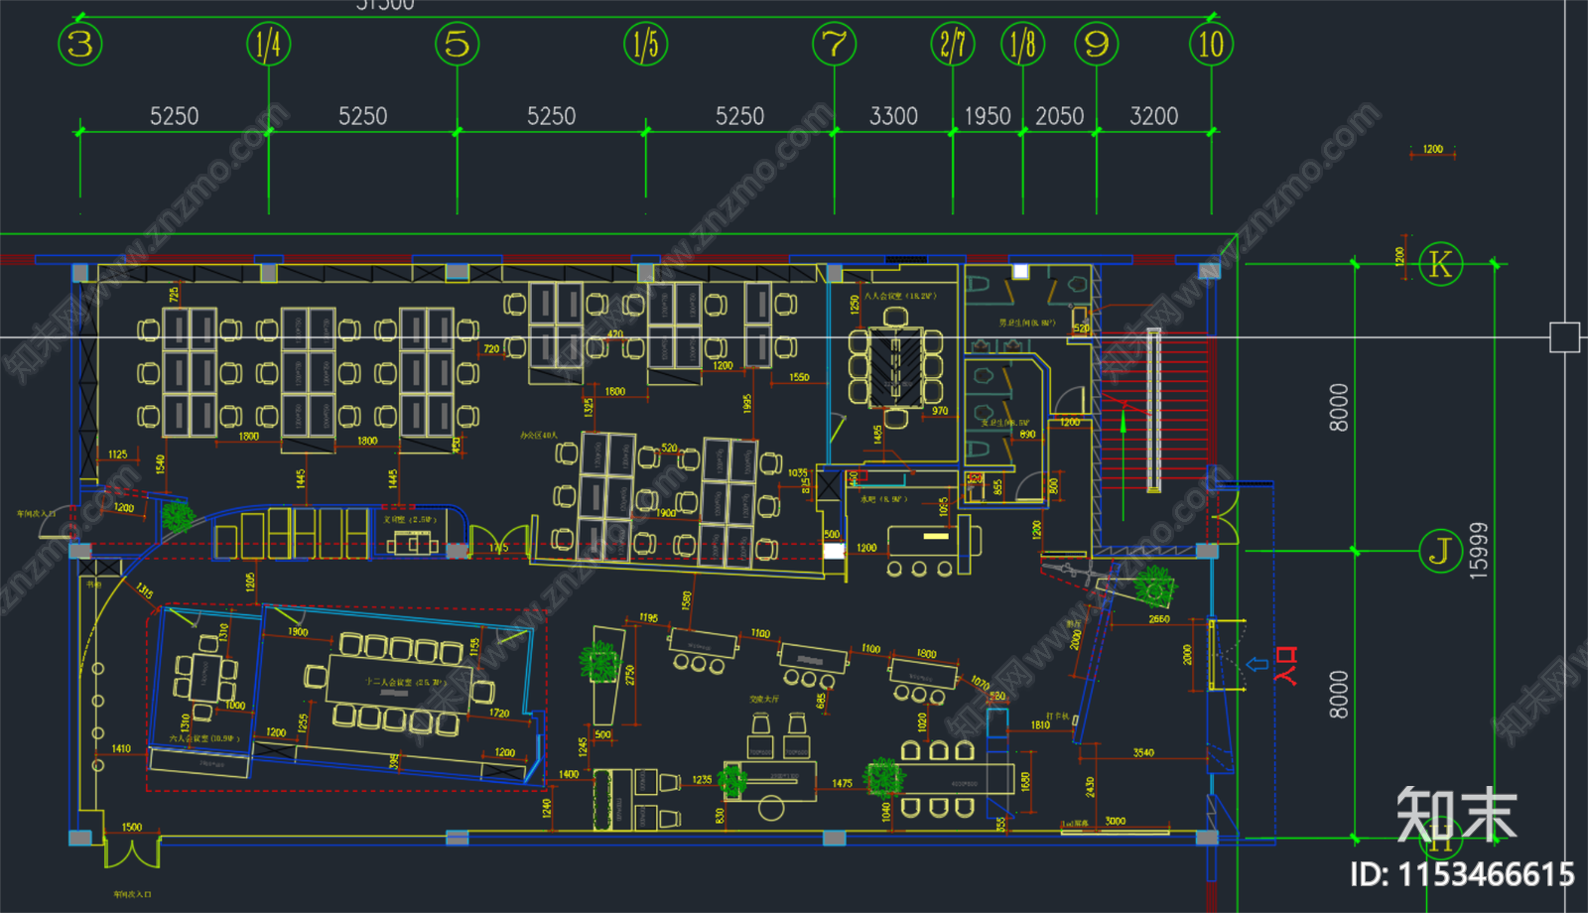Pick the 2750 vertical dimension text
The width and height of the screenshot is (1588, 913).
point(629,674)
